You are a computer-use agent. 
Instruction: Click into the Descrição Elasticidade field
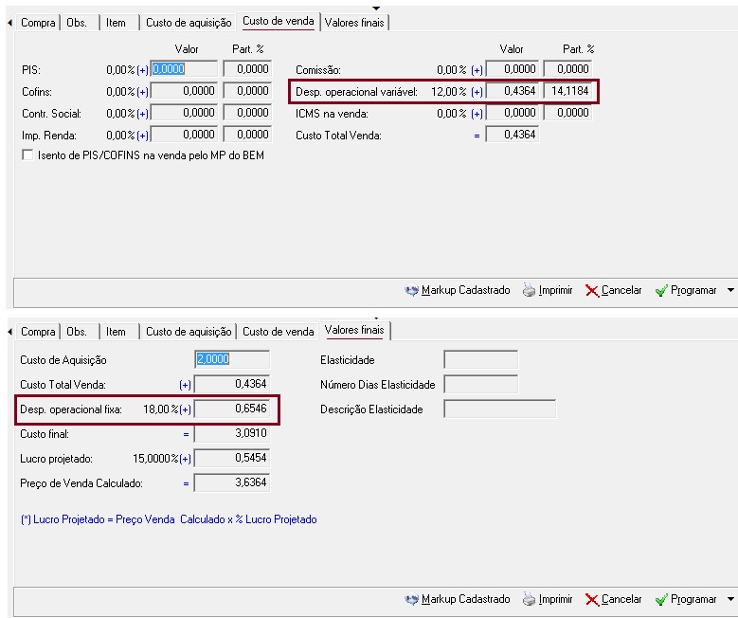499,409
